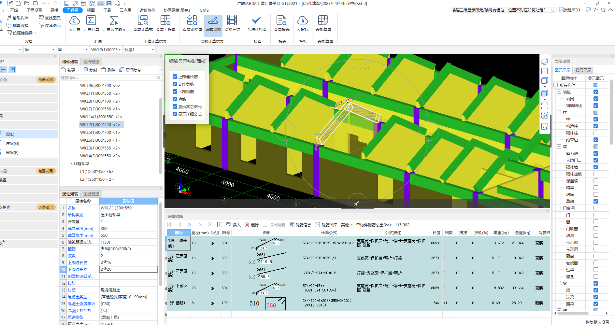Viewport: 615px width, 325px height.
Task: Click 按属性选择 button
Action: point(21,33)
